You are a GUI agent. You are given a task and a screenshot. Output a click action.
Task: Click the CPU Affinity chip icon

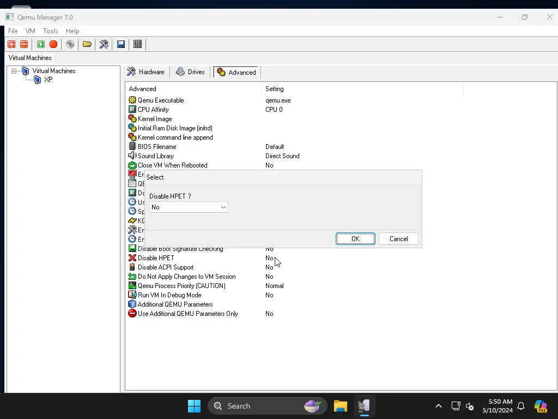click(132, 109)
